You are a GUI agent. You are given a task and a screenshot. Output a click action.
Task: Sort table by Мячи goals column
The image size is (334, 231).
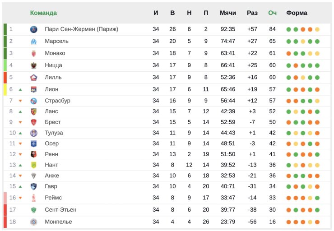228,13
